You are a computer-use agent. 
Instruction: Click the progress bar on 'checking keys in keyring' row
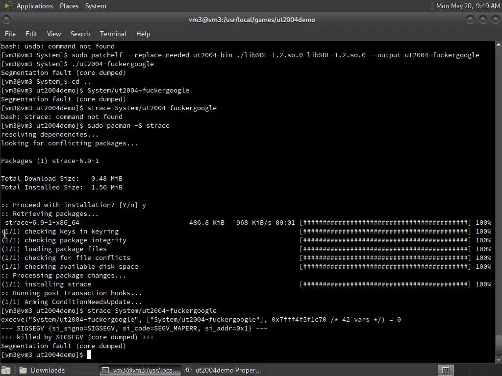coord(385,232)
